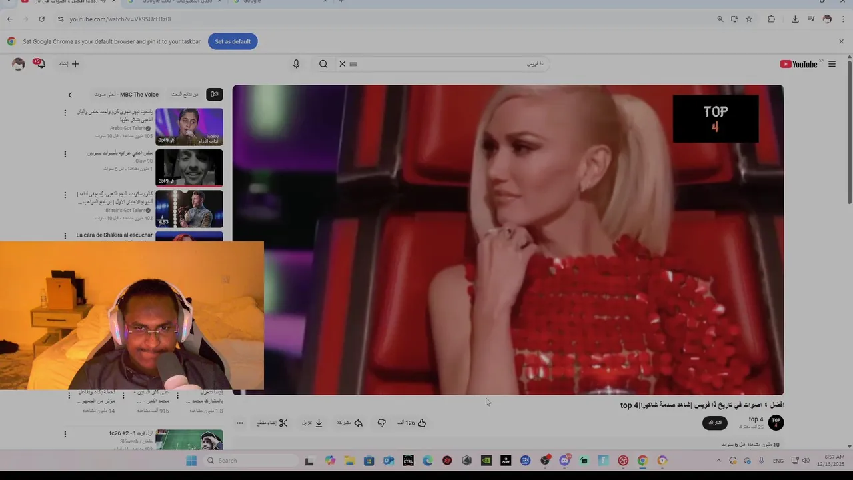Open Outlook from the taskbar
The height and width of the screenshot is (480, 853).
click(388, 461)
